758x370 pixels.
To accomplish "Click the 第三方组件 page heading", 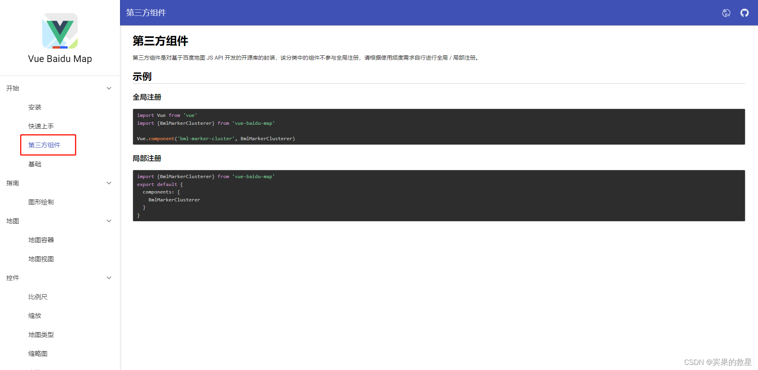I will point(160,41).
